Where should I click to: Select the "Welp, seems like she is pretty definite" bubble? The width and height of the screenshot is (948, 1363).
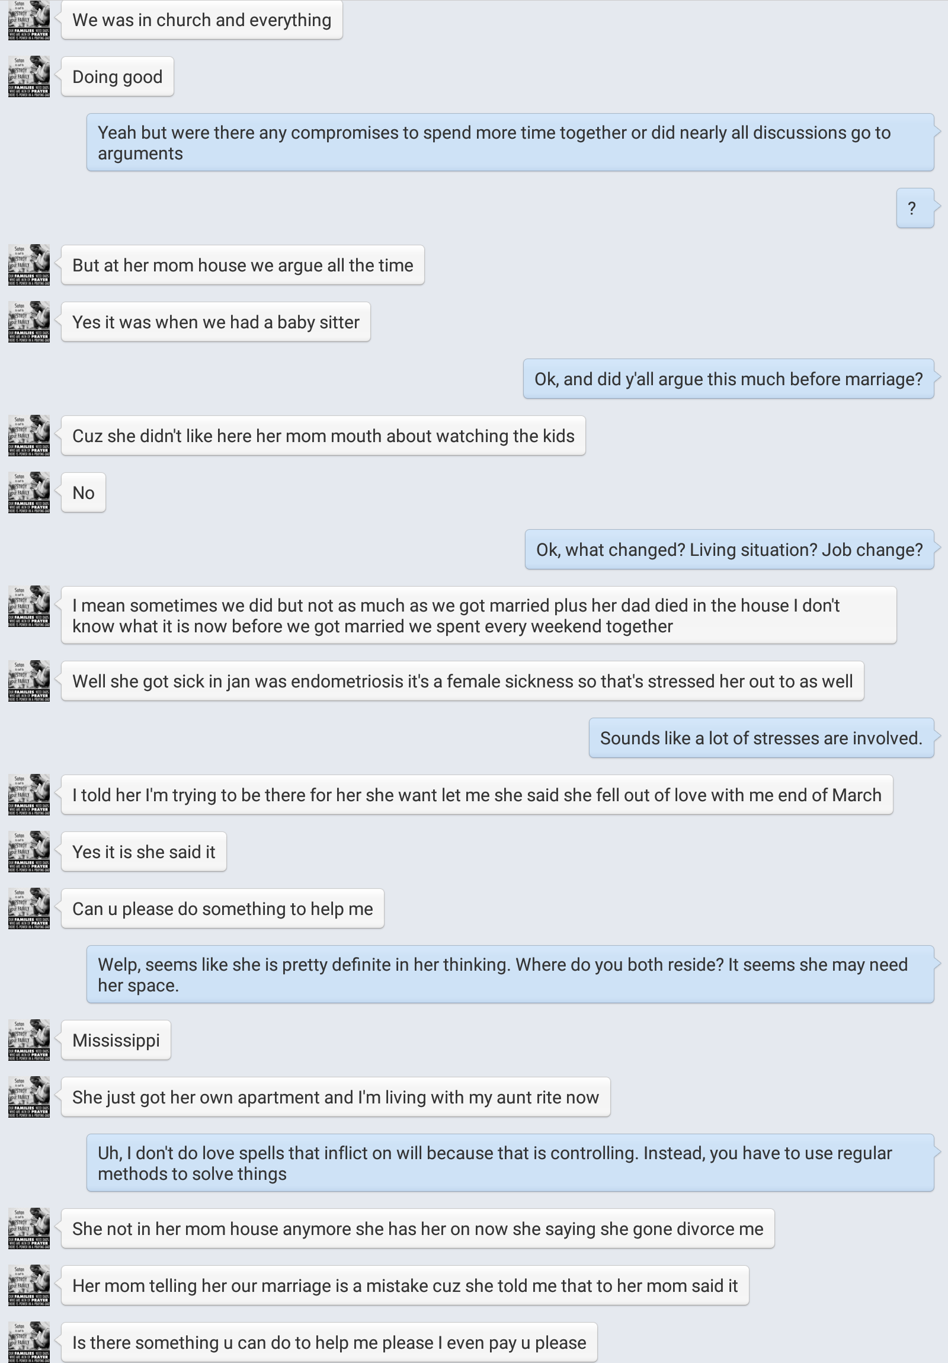click(510, 974)
